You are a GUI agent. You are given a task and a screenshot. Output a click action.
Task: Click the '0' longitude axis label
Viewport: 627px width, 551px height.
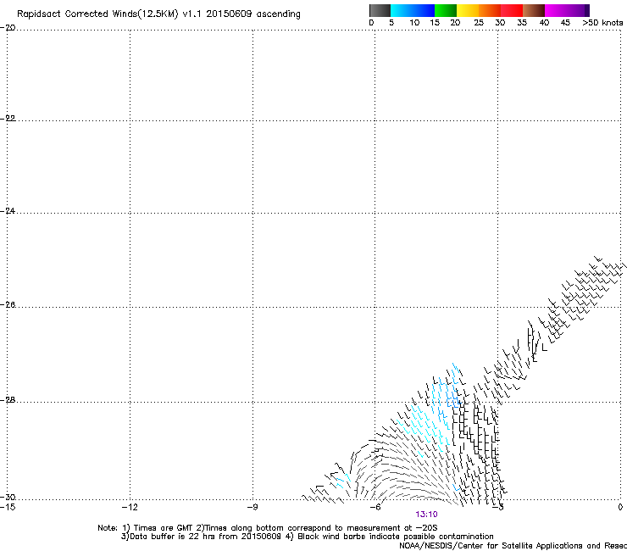(x=620, y=507)
